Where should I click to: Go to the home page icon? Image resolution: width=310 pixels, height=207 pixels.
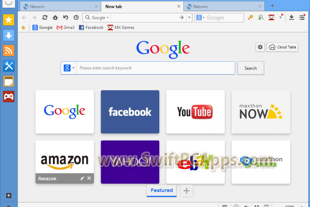coord(56,18)
